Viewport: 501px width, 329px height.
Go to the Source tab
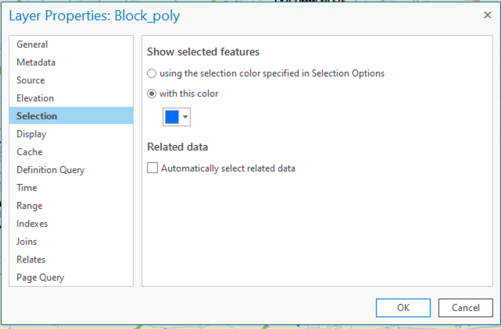click(x=30, y=80)
